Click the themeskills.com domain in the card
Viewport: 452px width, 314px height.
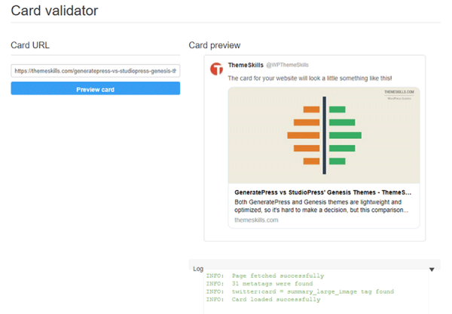coord(256,220)
